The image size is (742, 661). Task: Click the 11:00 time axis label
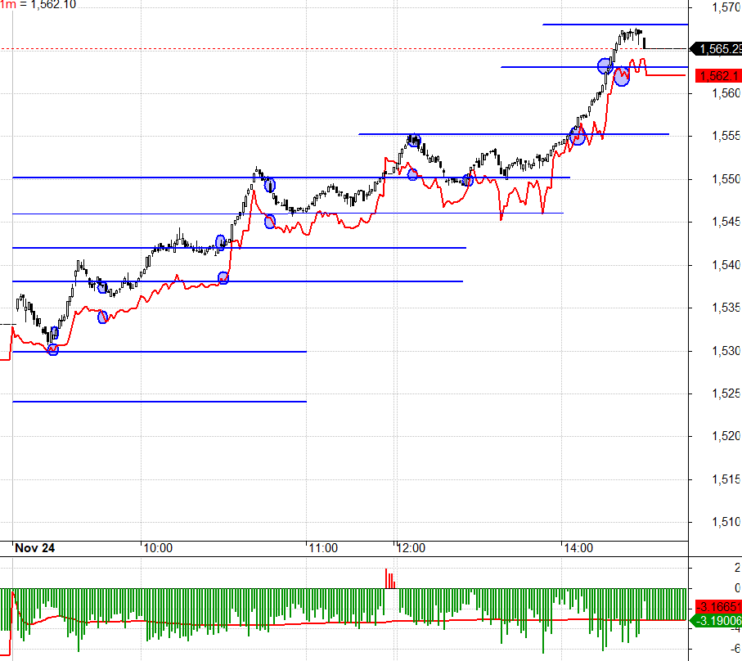click(323, 548)
